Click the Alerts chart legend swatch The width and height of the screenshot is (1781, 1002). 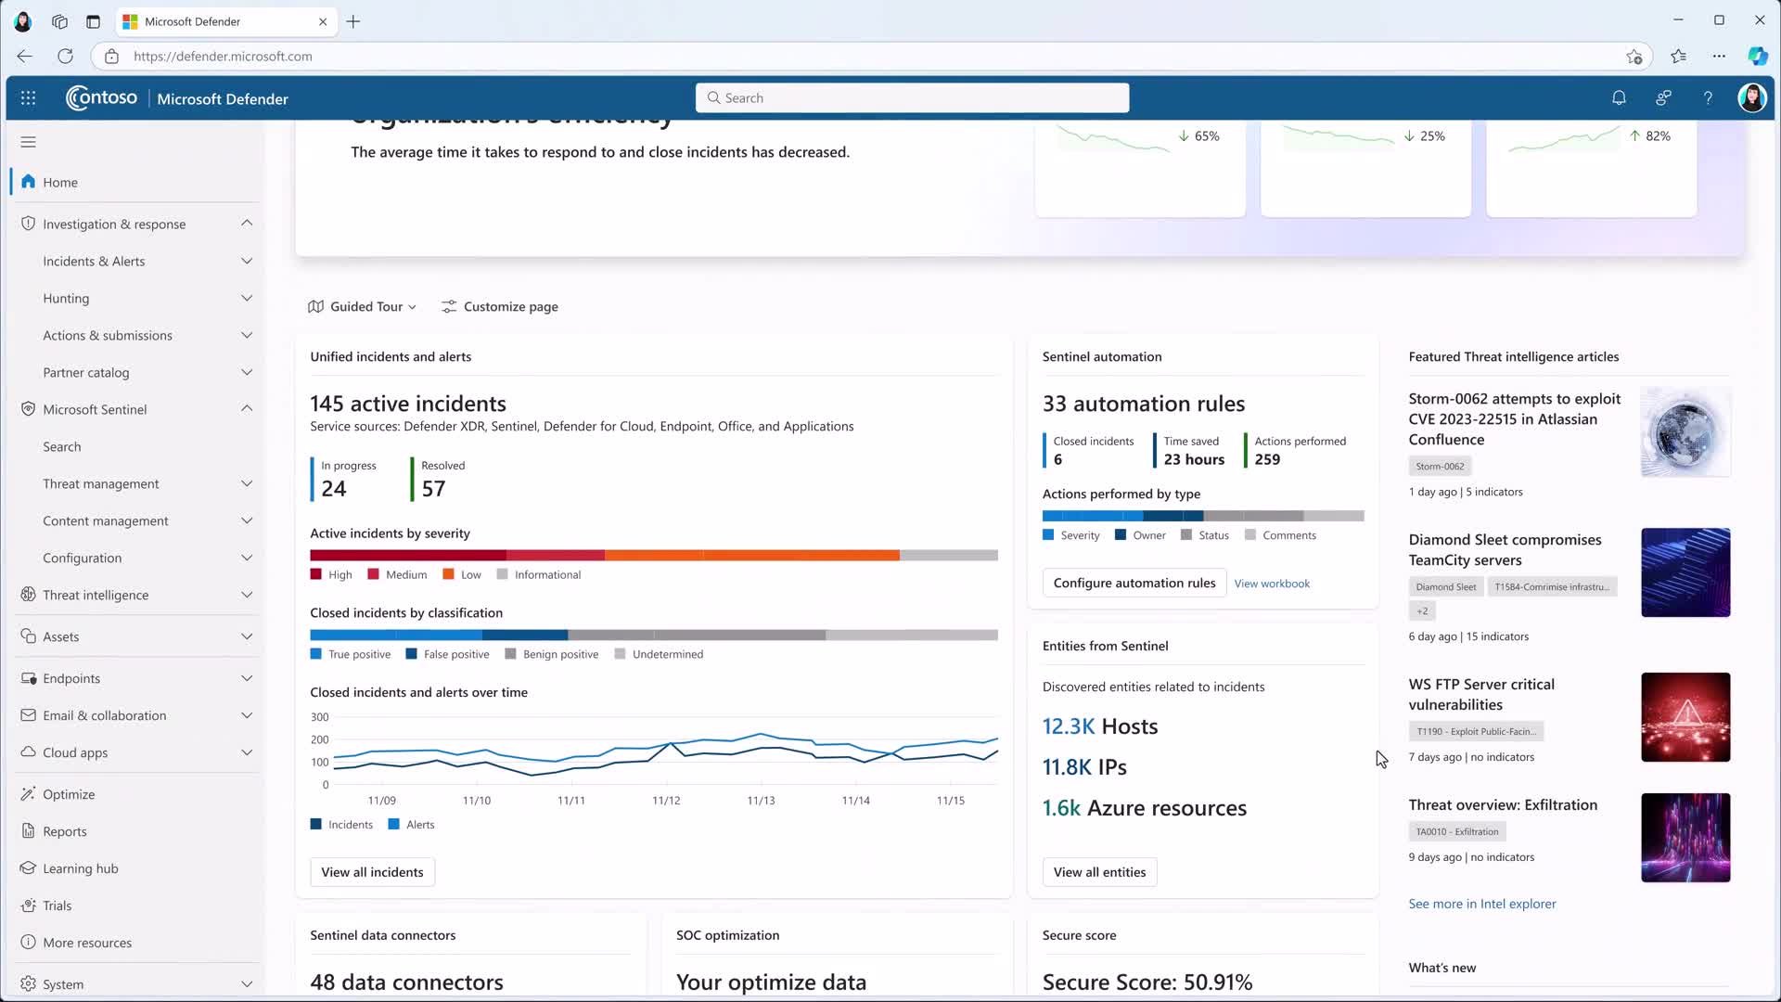click(x=394, y=824)
